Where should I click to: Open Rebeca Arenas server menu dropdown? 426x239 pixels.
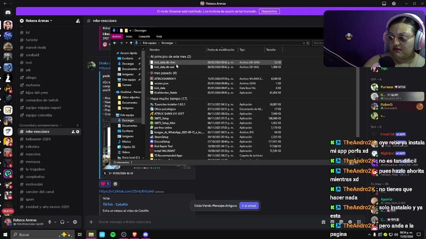[39, 21]
